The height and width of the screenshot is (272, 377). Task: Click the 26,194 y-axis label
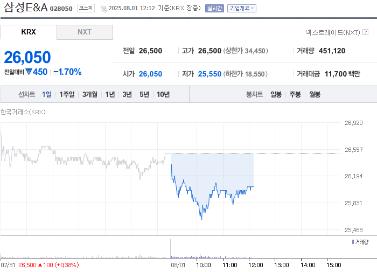[354, 176]
